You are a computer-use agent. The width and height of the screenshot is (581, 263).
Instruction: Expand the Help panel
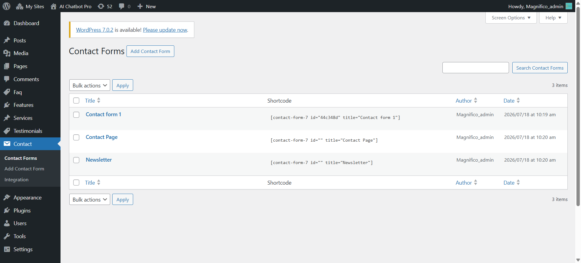click(553, 18)
